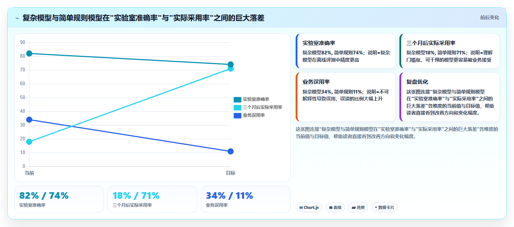Click the lightning icon beside the title
514x227 pixels.
(x=17, y=18)
